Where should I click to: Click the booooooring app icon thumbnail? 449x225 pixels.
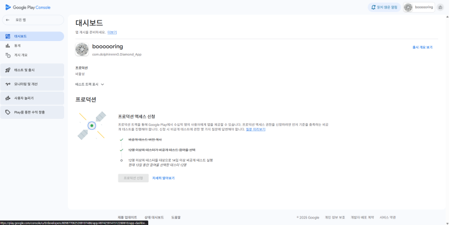pos(82,49)
